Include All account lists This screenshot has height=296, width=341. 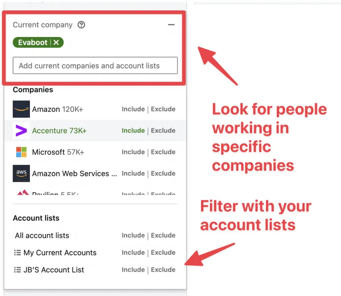click(x=133, y=235)
